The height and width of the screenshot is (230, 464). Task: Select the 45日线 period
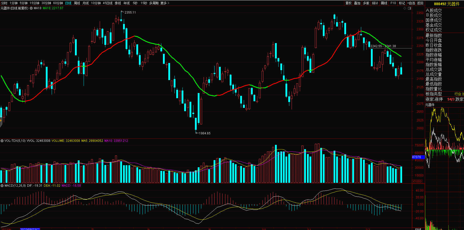click(108, 3)
